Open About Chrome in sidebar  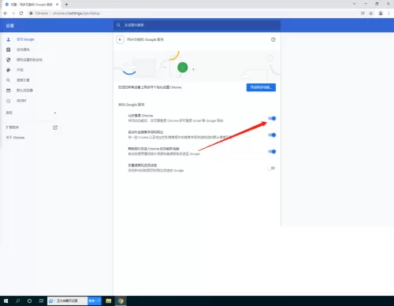[x=15, y=138]
